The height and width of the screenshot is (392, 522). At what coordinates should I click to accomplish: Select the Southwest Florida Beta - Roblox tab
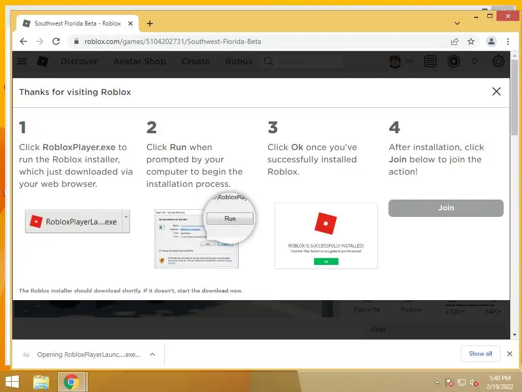77,23
